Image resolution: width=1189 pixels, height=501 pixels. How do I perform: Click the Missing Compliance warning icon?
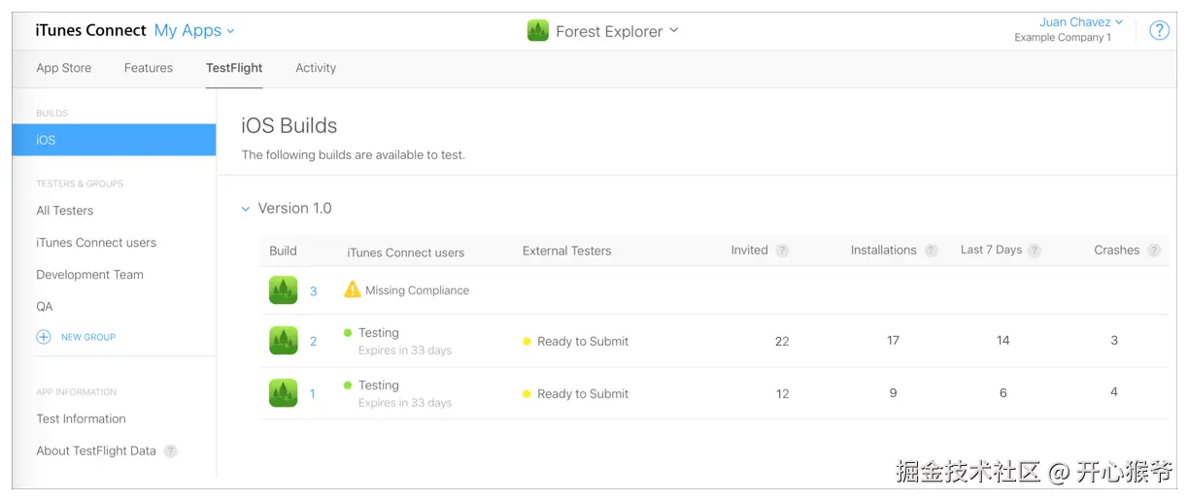pyautogui.click(x=353, y=289)
